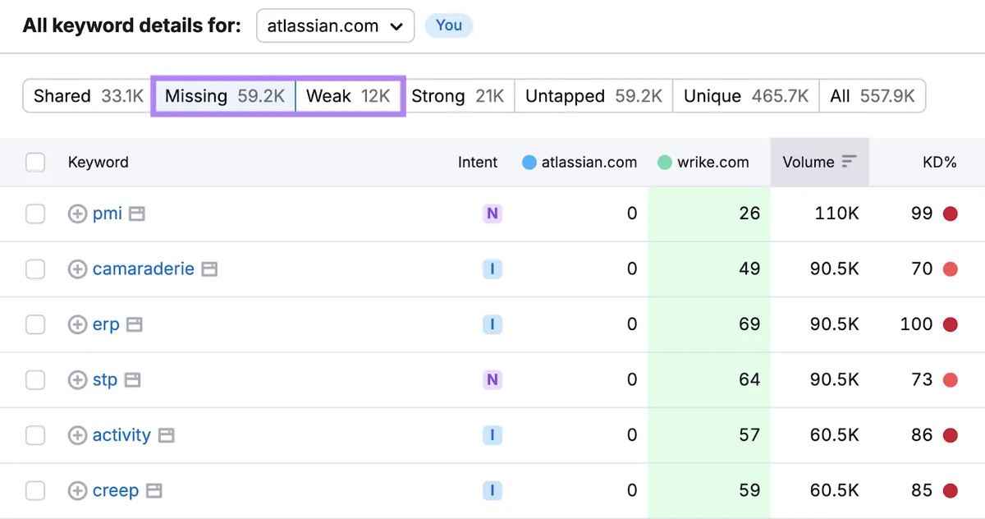The height and width of the screenshot is (519, 985).
Task: Switch to the Shared 33.1K tab
Action: [89, 96]
